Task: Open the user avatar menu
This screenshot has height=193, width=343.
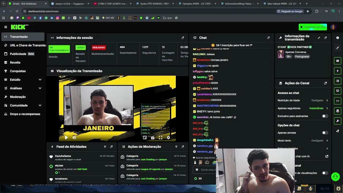Action: (333, 27)
